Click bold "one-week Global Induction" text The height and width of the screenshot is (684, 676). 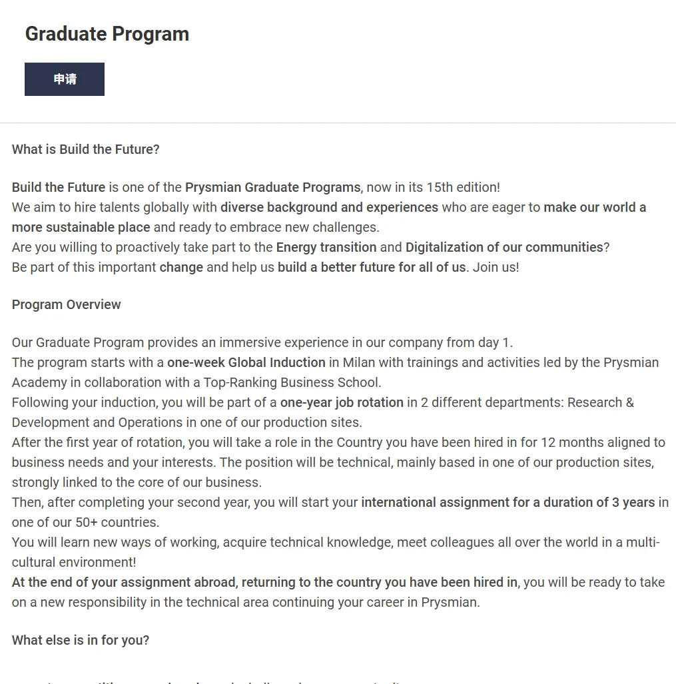point(246,362)
